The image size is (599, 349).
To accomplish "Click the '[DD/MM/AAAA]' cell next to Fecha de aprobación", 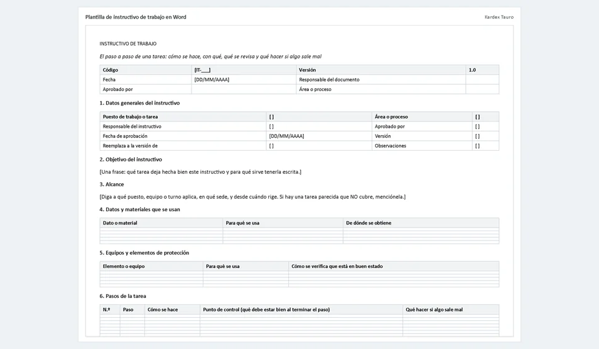I will pyautogui.click(x=319, y=136).
